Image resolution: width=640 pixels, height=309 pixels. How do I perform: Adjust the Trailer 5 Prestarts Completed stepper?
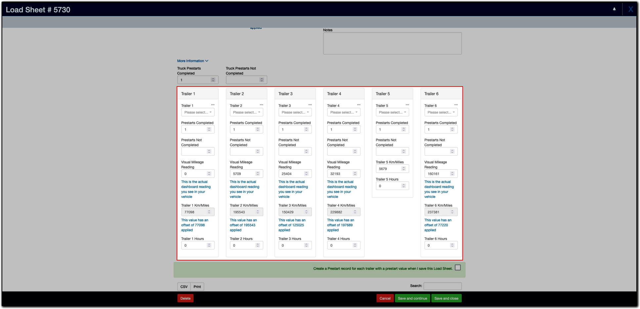pos(404,129)
